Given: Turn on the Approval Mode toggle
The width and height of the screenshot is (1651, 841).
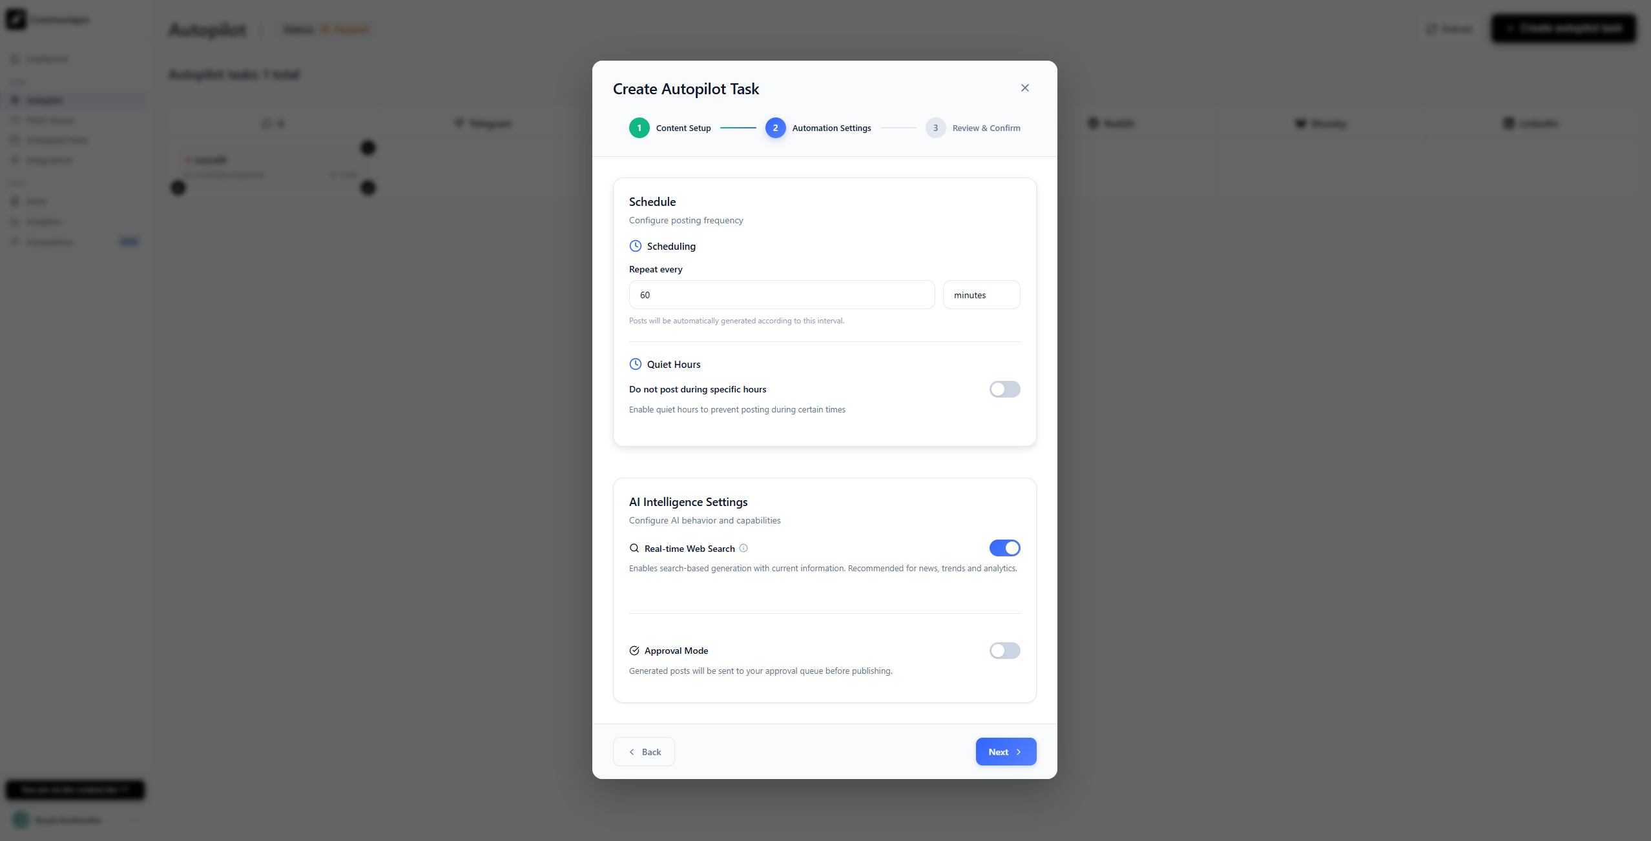Looking at the screenshot, I should (x=1004, y=651).
